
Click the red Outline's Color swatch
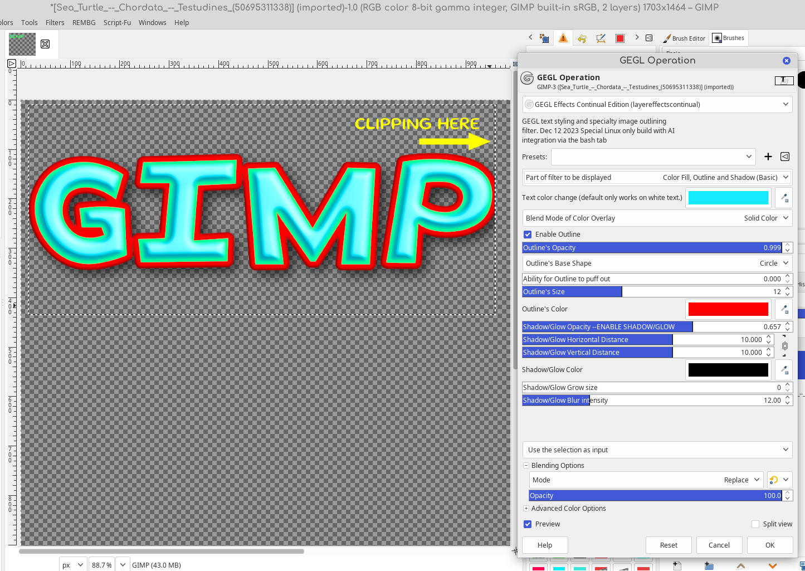[x=728, y=309]
